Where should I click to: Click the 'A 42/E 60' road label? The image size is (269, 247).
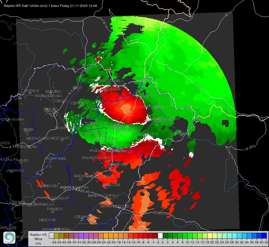coord(82,191)
